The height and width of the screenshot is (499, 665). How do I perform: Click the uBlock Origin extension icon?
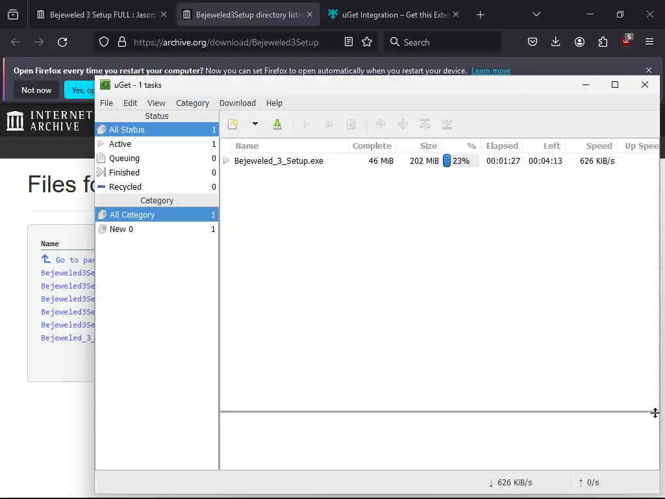coord(627,41)
